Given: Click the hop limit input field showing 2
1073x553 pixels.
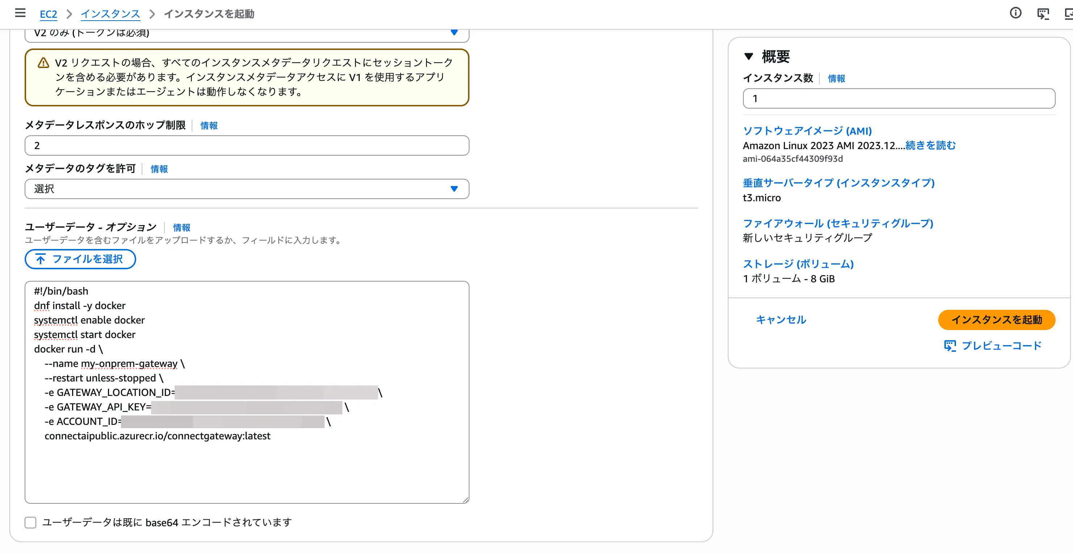Looking at the screenshot, I should [x=247, y=145].
